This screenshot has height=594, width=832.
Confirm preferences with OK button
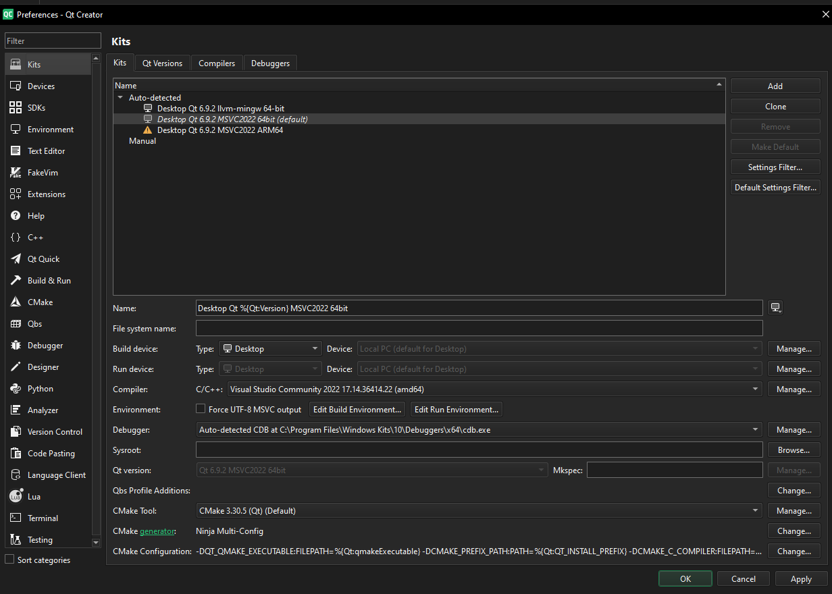pos(685,578)
